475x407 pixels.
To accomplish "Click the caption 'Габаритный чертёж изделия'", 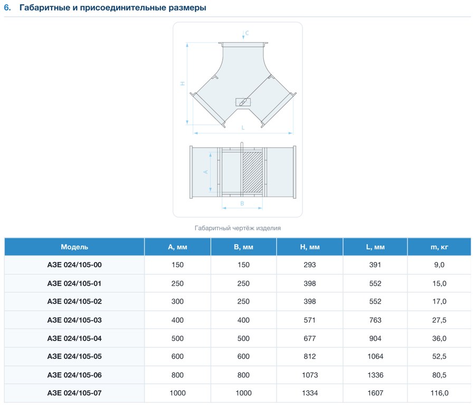I will [237, 228].
